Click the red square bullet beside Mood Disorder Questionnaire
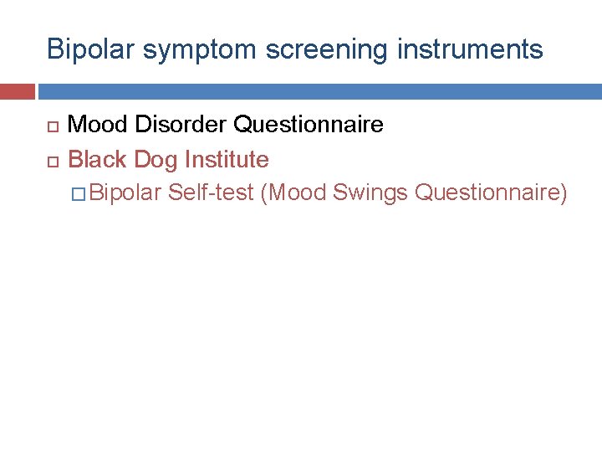The width and height of the screenshot is (602, 452). pyautogui.click(x=53, y=127)
